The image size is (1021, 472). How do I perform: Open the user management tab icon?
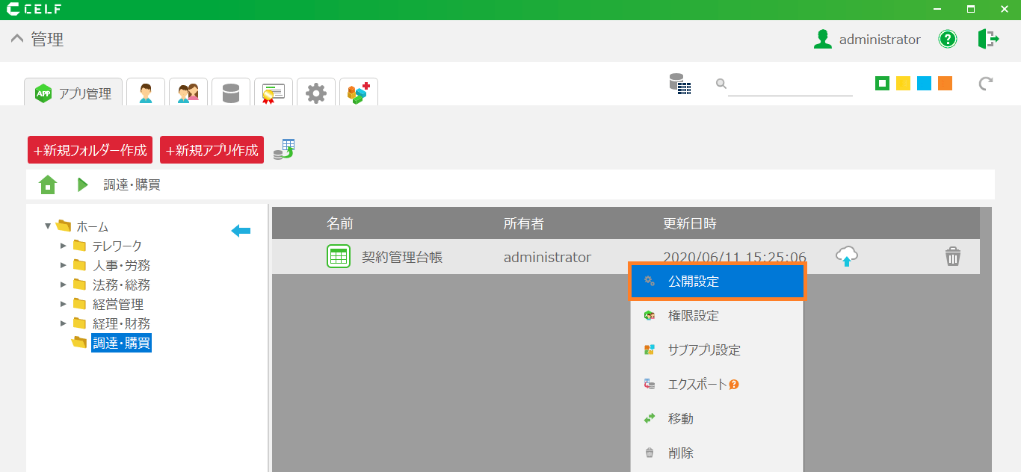point(146,93)
